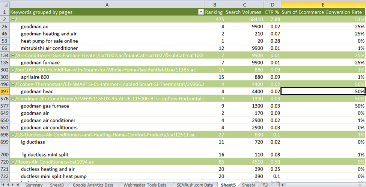Click horizontal scrollbar left arrow
The width and height of the screenshot is (366, 187).
click(282, 185)
